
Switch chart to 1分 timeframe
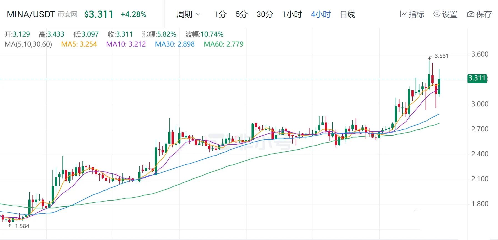click(x=220, y=15)
